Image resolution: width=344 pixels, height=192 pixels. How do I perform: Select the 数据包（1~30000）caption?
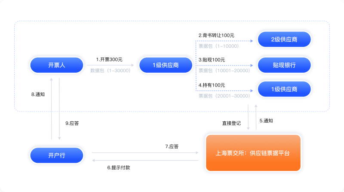click(110, 70)
